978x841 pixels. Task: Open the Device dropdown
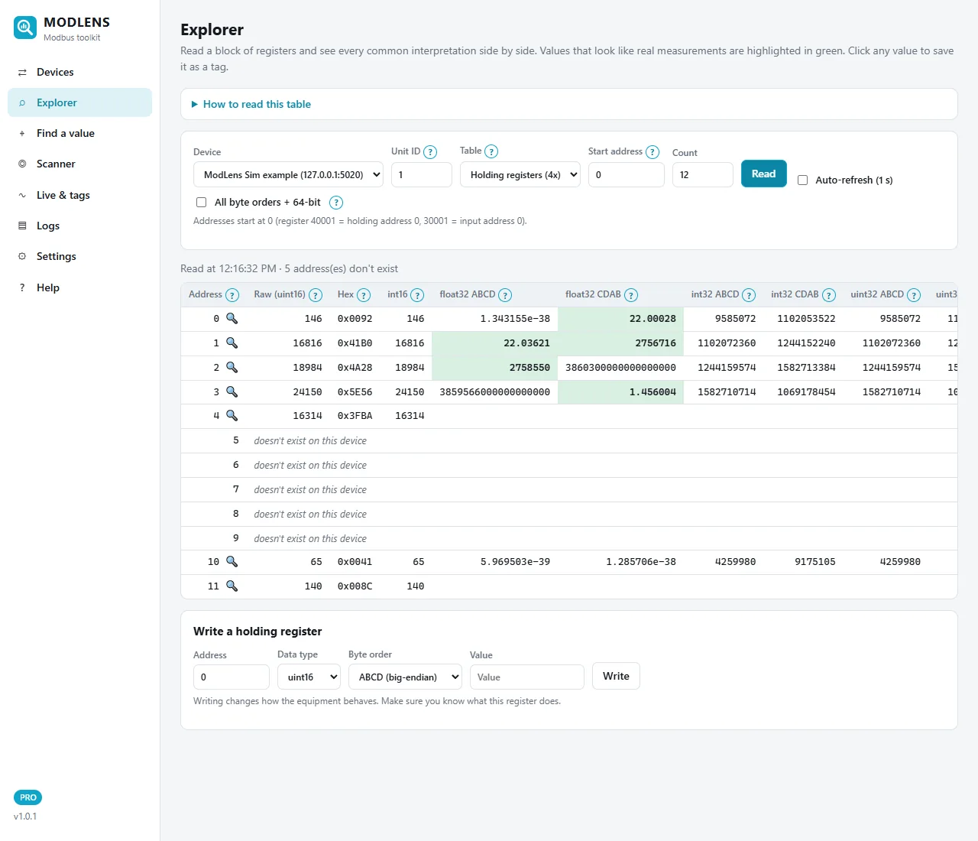coord(289,174)
